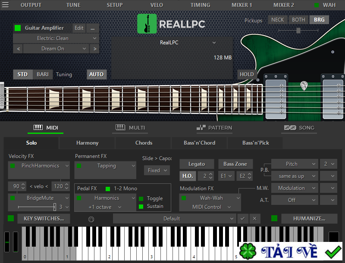
Task: Enable the Sustain option in Pedal FX
Action: 141,206
